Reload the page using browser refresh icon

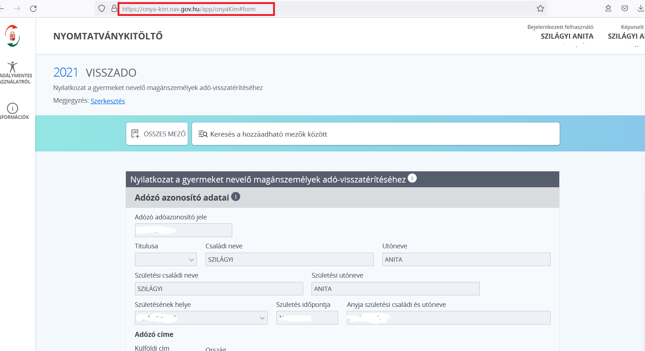[33, 9]
